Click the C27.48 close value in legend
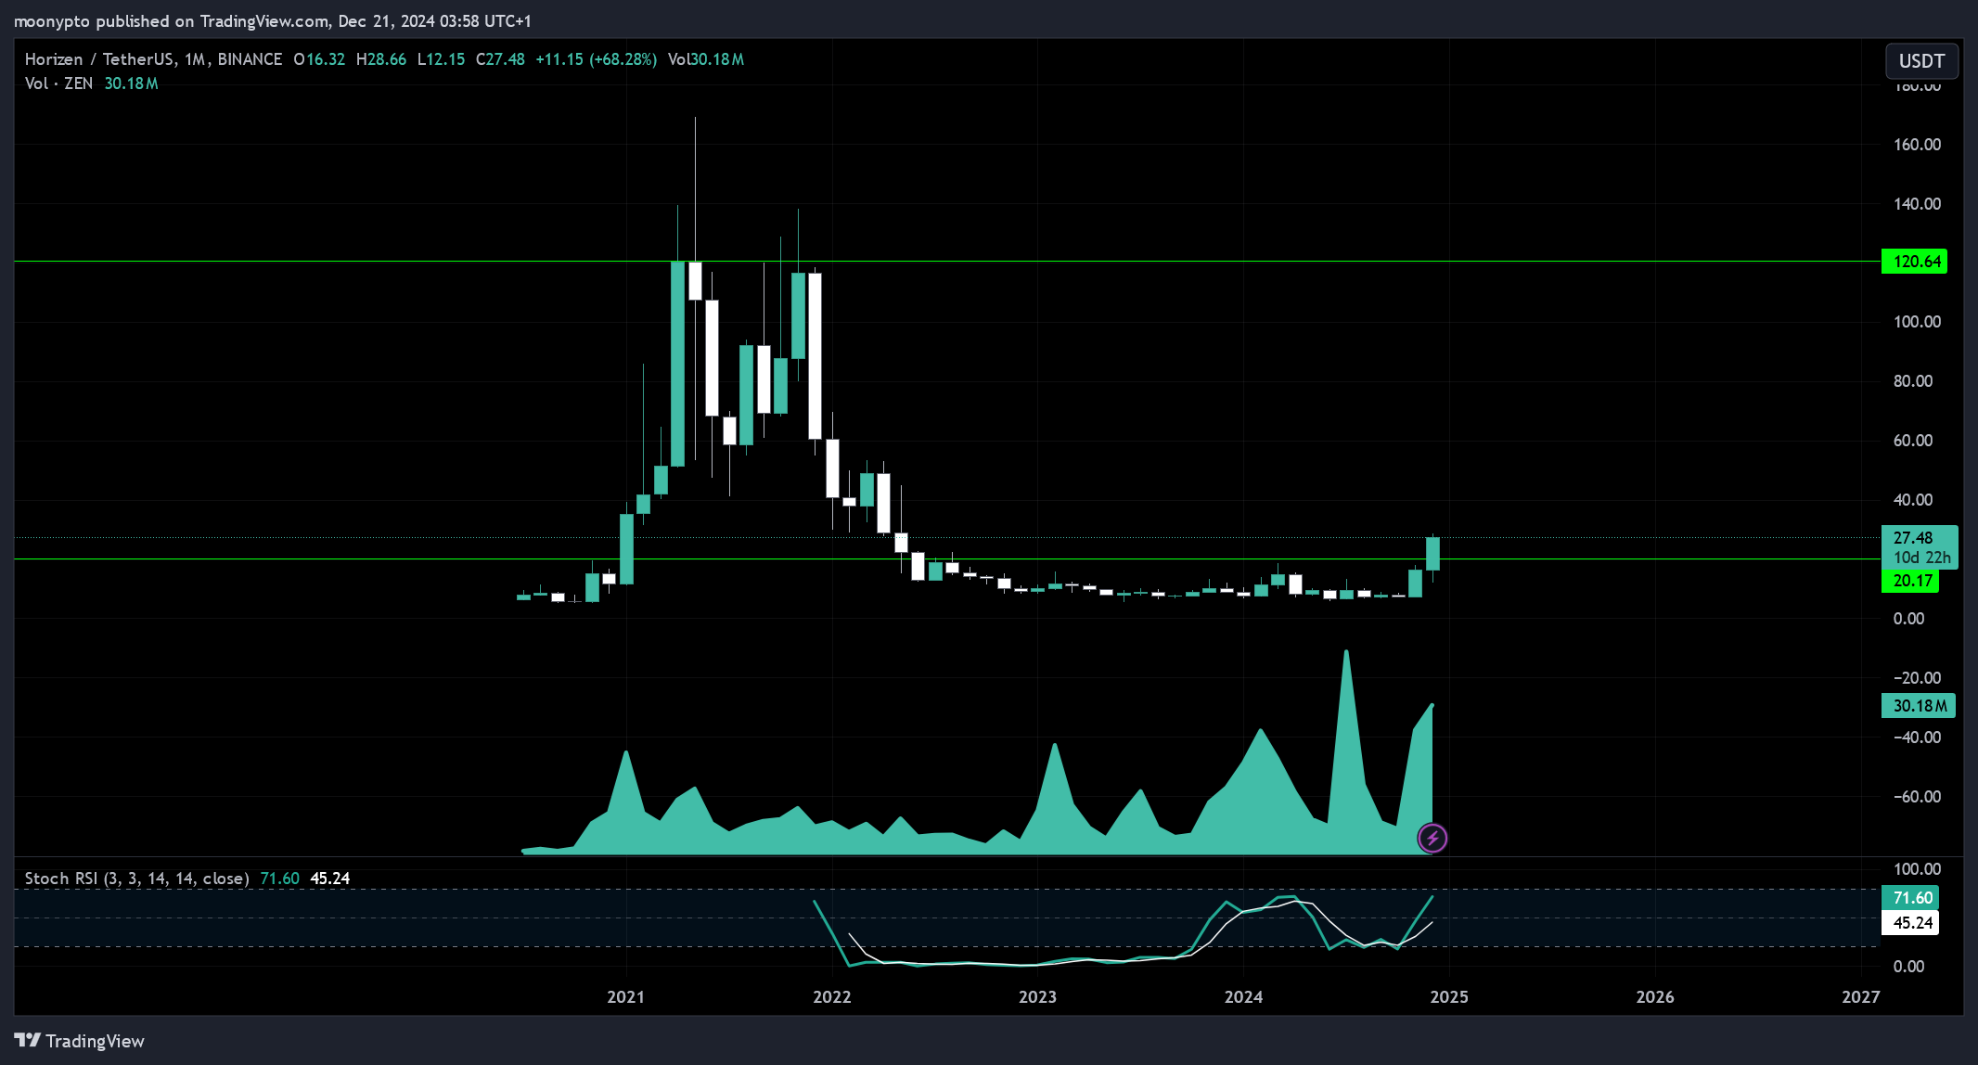 (500, 59)
